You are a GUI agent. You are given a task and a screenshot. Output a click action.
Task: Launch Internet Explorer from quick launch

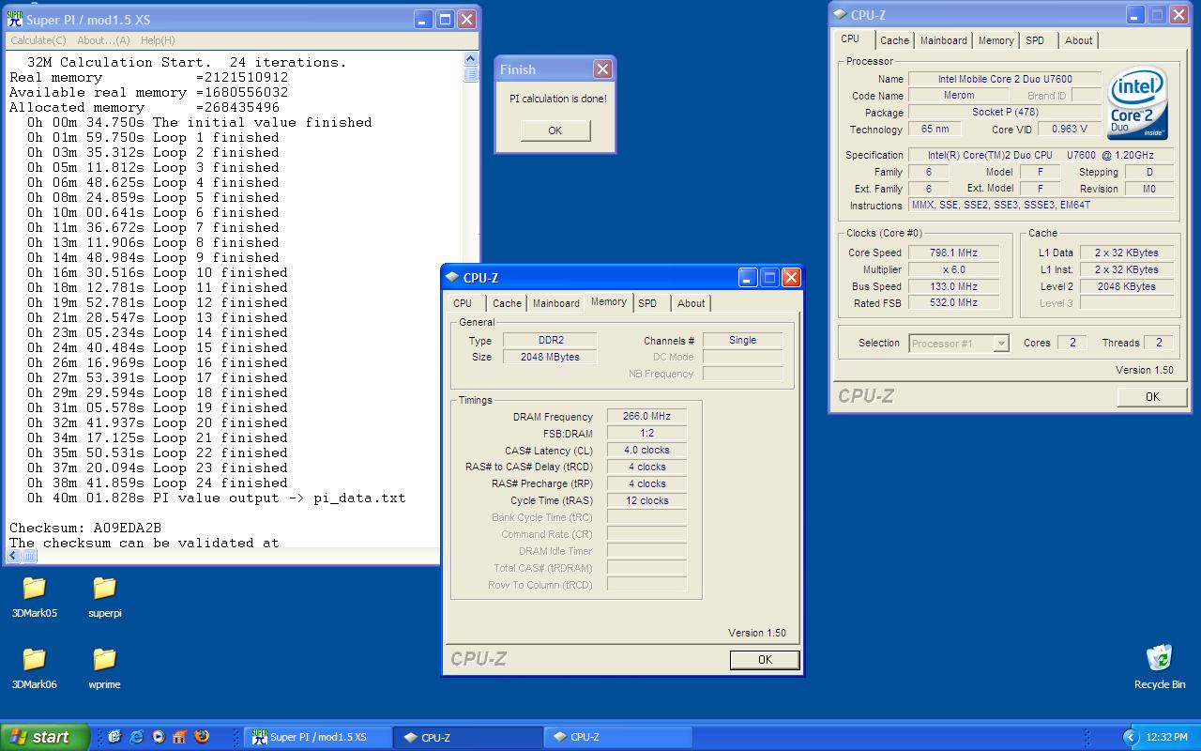(x=136, y=737)
